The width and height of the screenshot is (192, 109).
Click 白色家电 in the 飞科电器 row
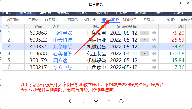(x=97, y=33)
